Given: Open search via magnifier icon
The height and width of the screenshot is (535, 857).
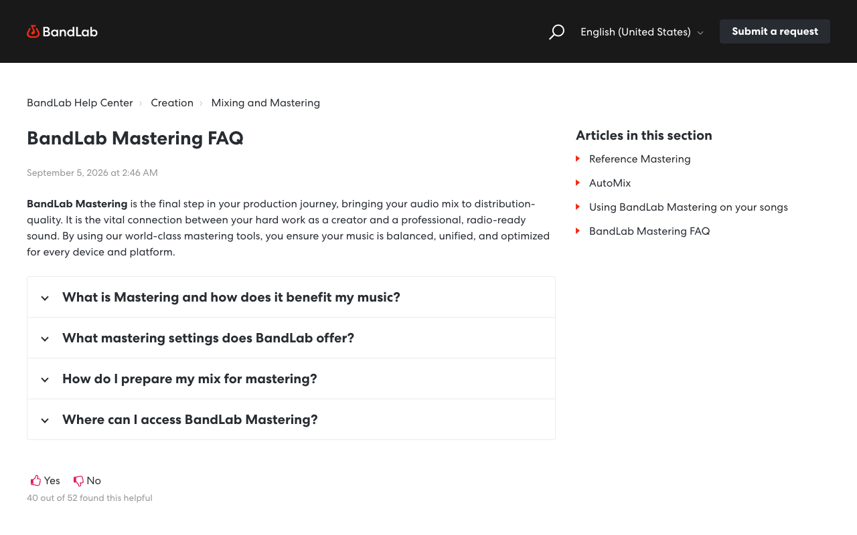Looking at the screenshot, I should 556,31.
